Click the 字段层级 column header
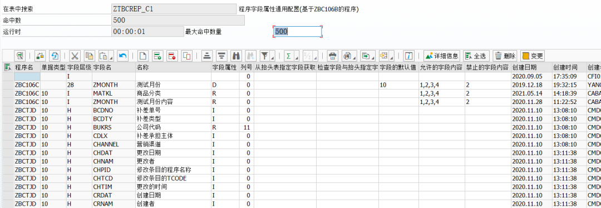The height and width of the screenshot is (208, 601). (x=79, y=67)
